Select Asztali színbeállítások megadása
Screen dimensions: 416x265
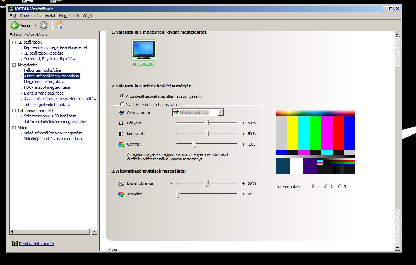52,76
